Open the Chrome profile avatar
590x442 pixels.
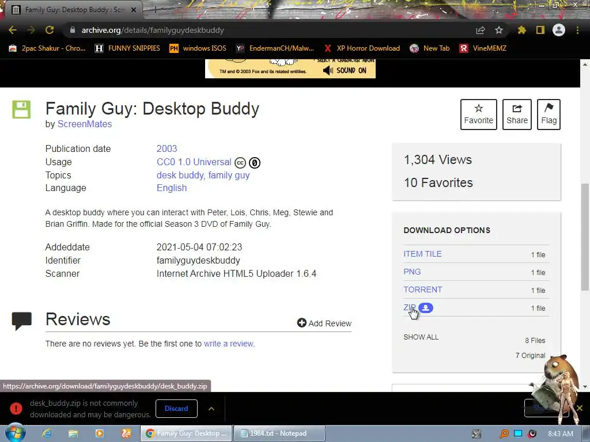[x=559, y=30]
